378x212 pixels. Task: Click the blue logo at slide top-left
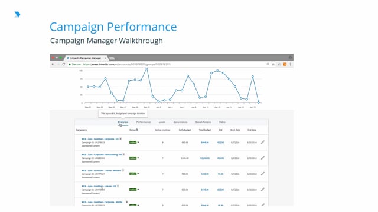[17, 14]
